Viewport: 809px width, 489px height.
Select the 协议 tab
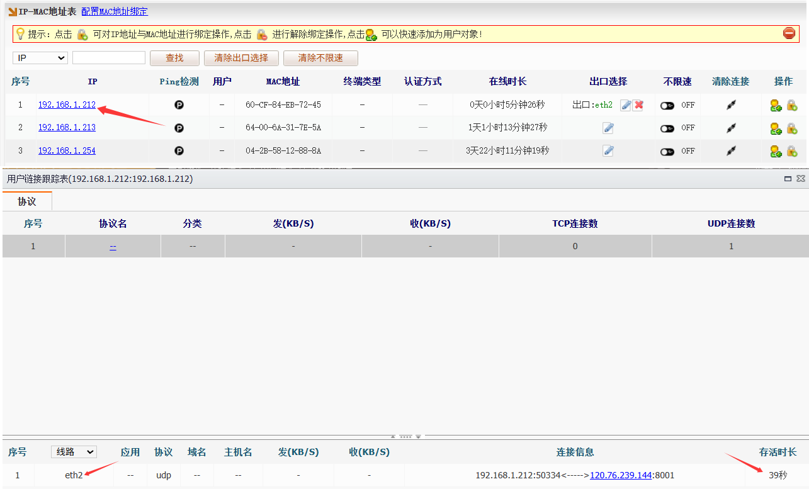[x=27, y=201]
